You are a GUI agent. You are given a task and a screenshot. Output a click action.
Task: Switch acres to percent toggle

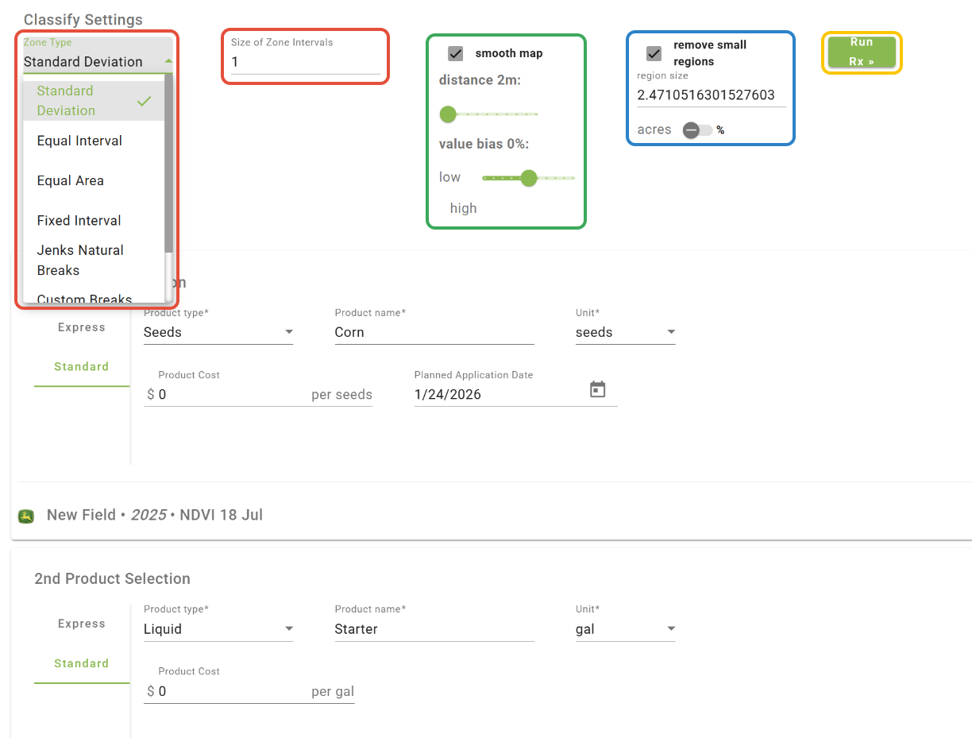click(x=697, y=130)
